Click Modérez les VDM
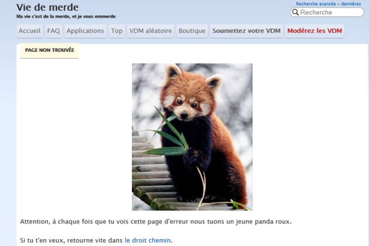This screenshot has height=246, width=369. (314, 31)
